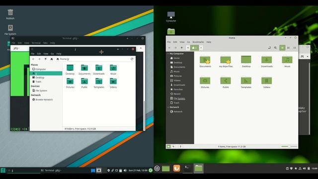
Task: Open Thunar Edit menu
Action: pos(39,54)
